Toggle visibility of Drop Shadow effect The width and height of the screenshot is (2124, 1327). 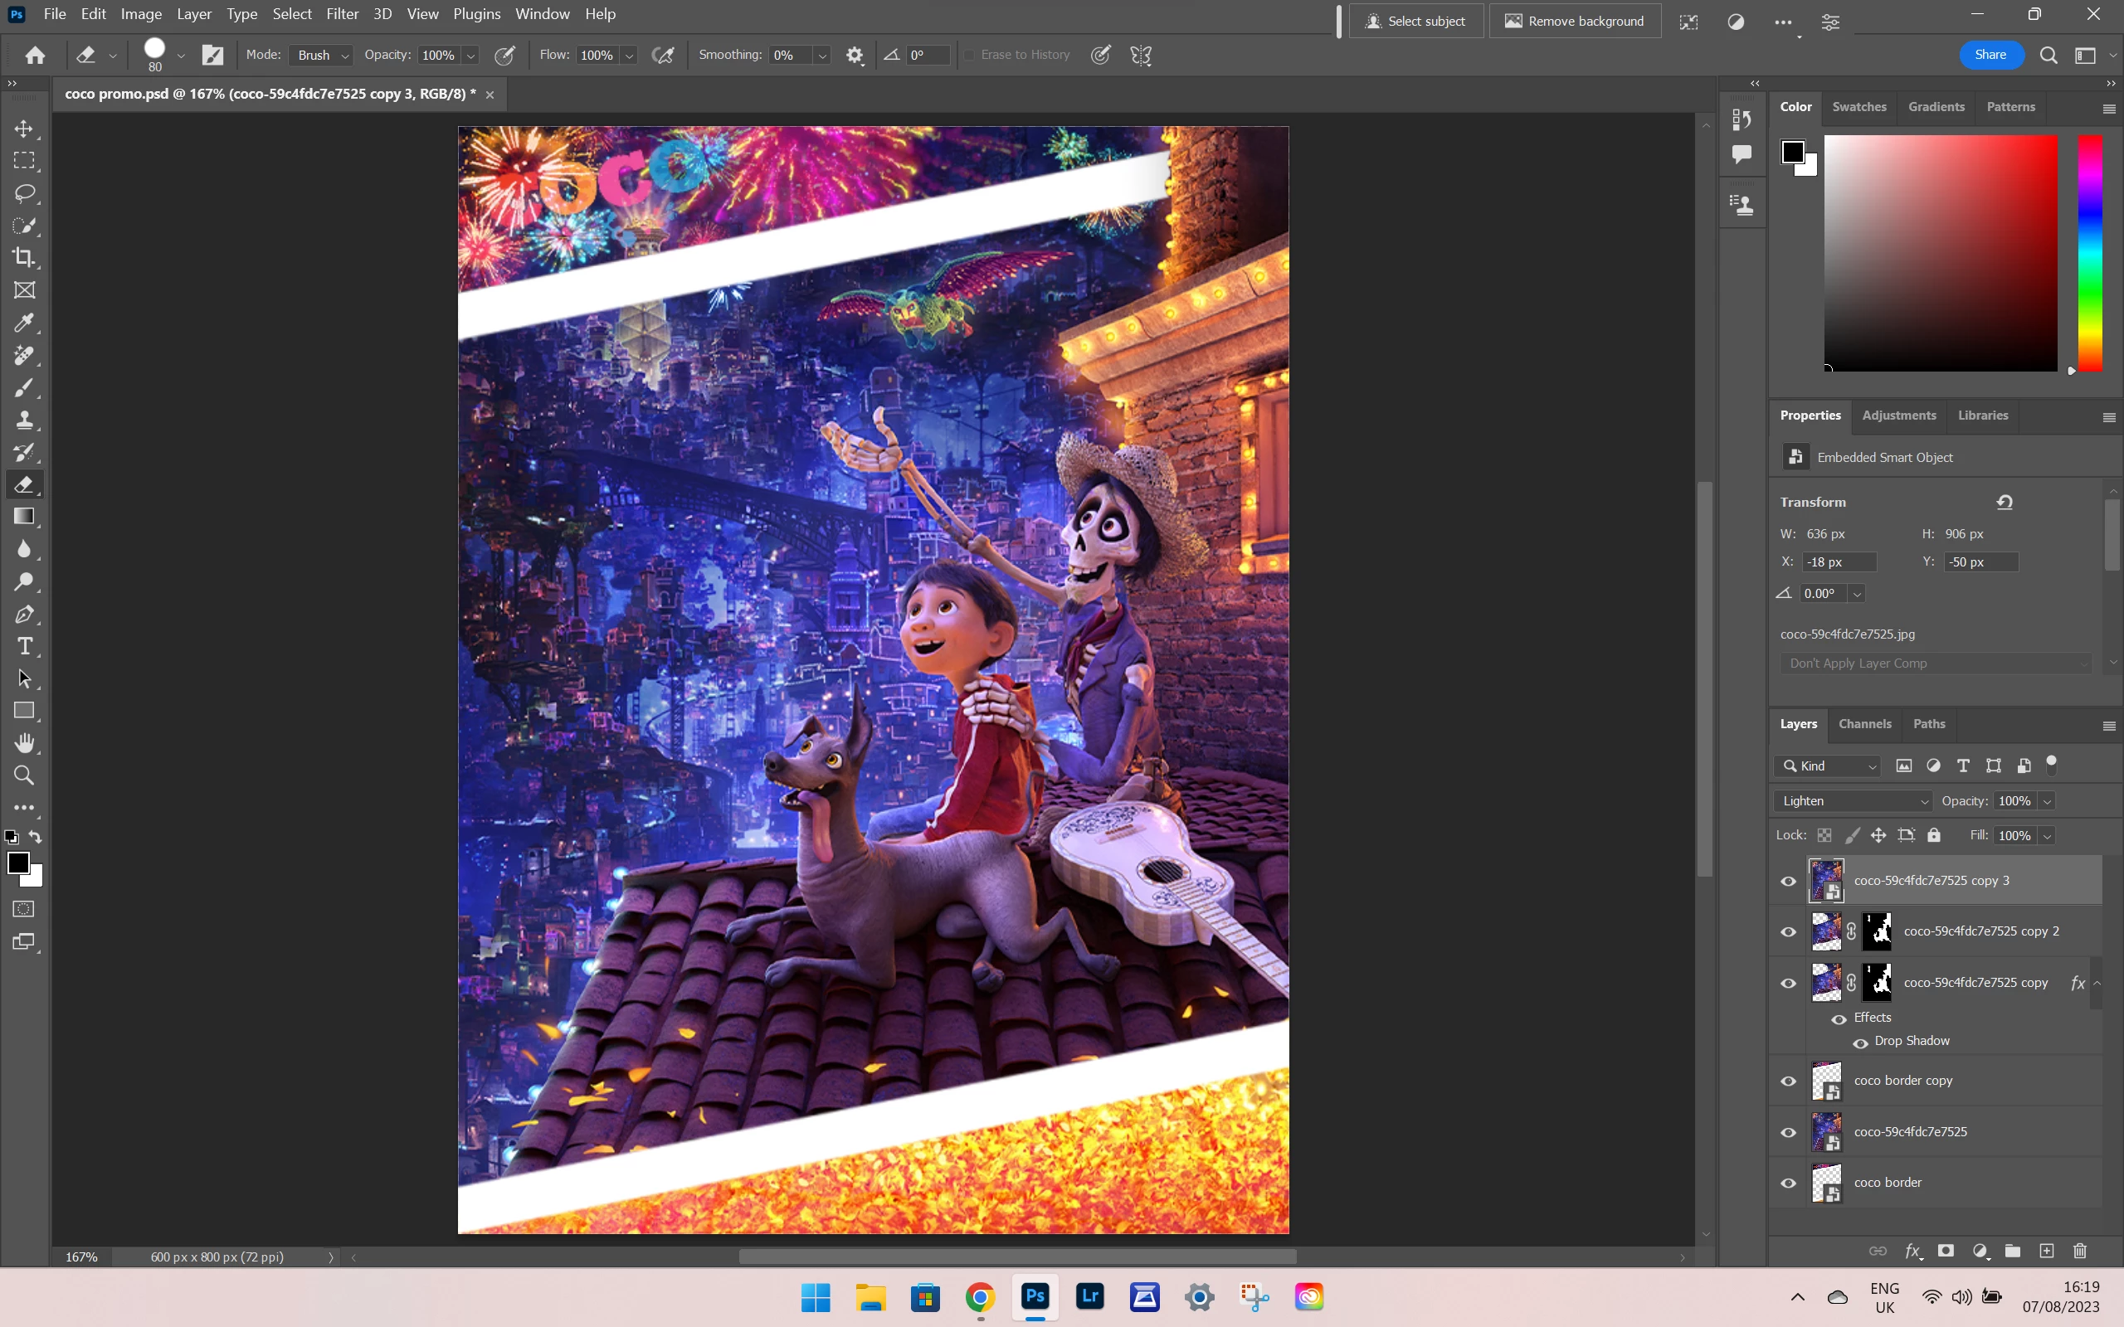click(1860, 1043)
